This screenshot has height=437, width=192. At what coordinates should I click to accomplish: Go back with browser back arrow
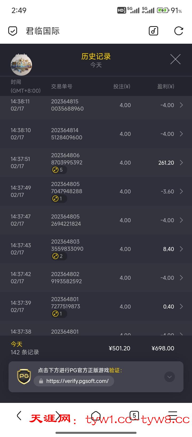click(x=19, y=415)
